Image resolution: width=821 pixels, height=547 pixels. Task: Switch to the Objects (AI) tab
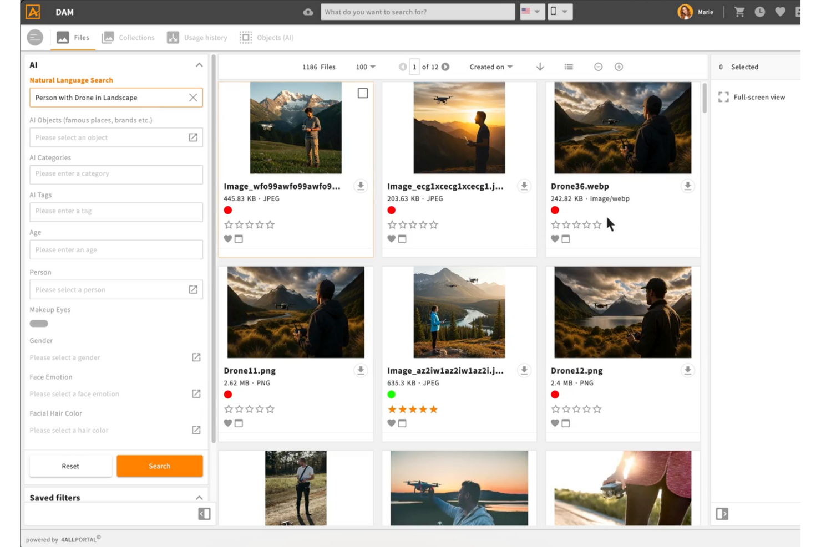267,38
